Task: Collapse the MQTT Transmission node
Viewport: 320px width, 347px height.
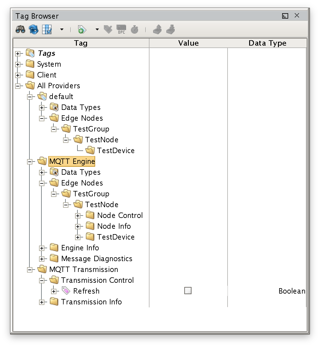Action: (x=30, y=270)
